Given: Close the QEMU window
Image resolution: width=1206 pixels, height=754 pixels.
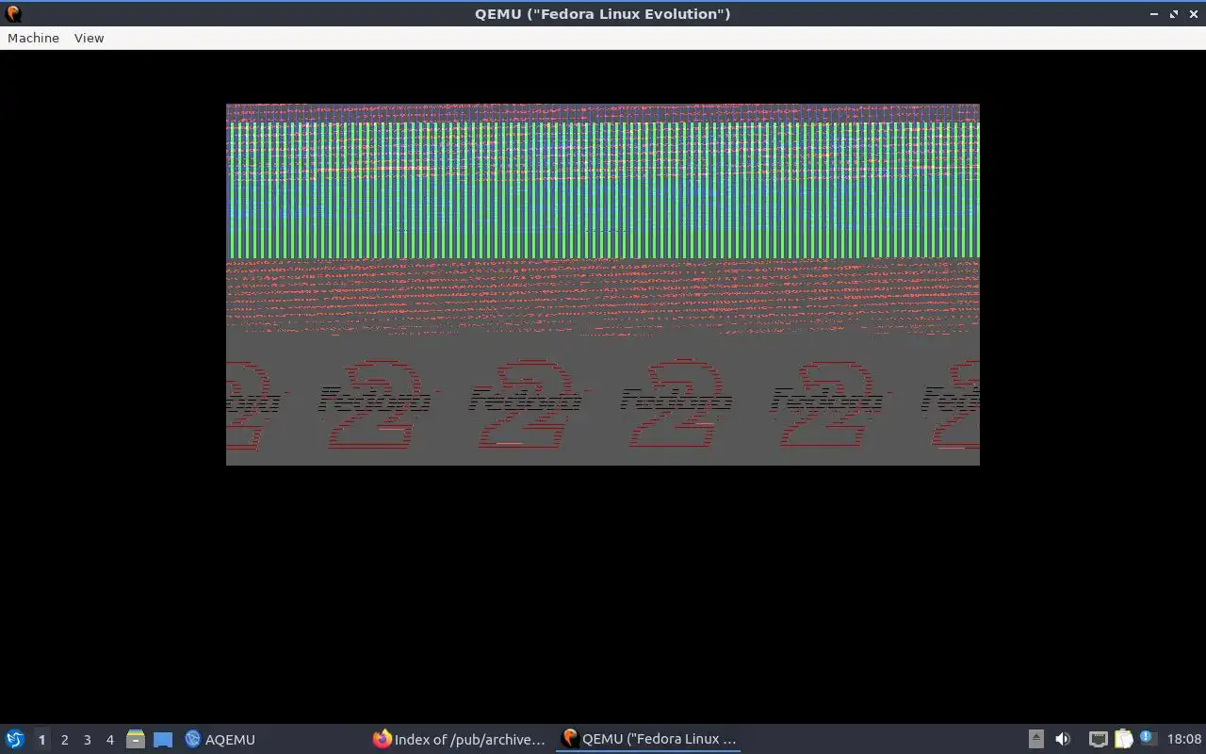Looking at the screenshot, I should click(x=1193, y=14).
